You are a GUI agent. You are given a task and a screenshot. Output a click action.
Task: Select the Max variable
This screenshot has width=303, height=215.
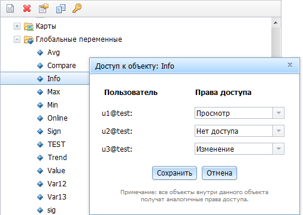pyautogui.click(x=54, y=92)
